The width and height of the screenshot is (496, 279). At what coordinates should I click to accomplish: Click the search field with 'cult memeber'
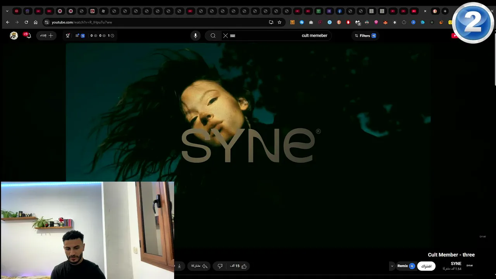coord(277,36)
